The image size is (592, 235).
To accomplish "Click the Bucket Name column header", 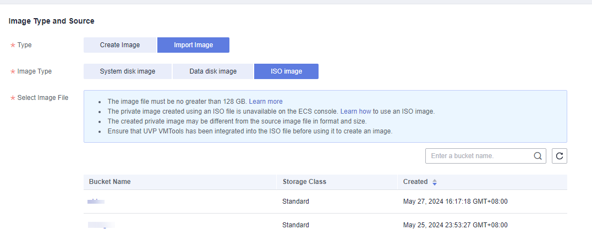I will pyautogui.click(x=110, y=182).
